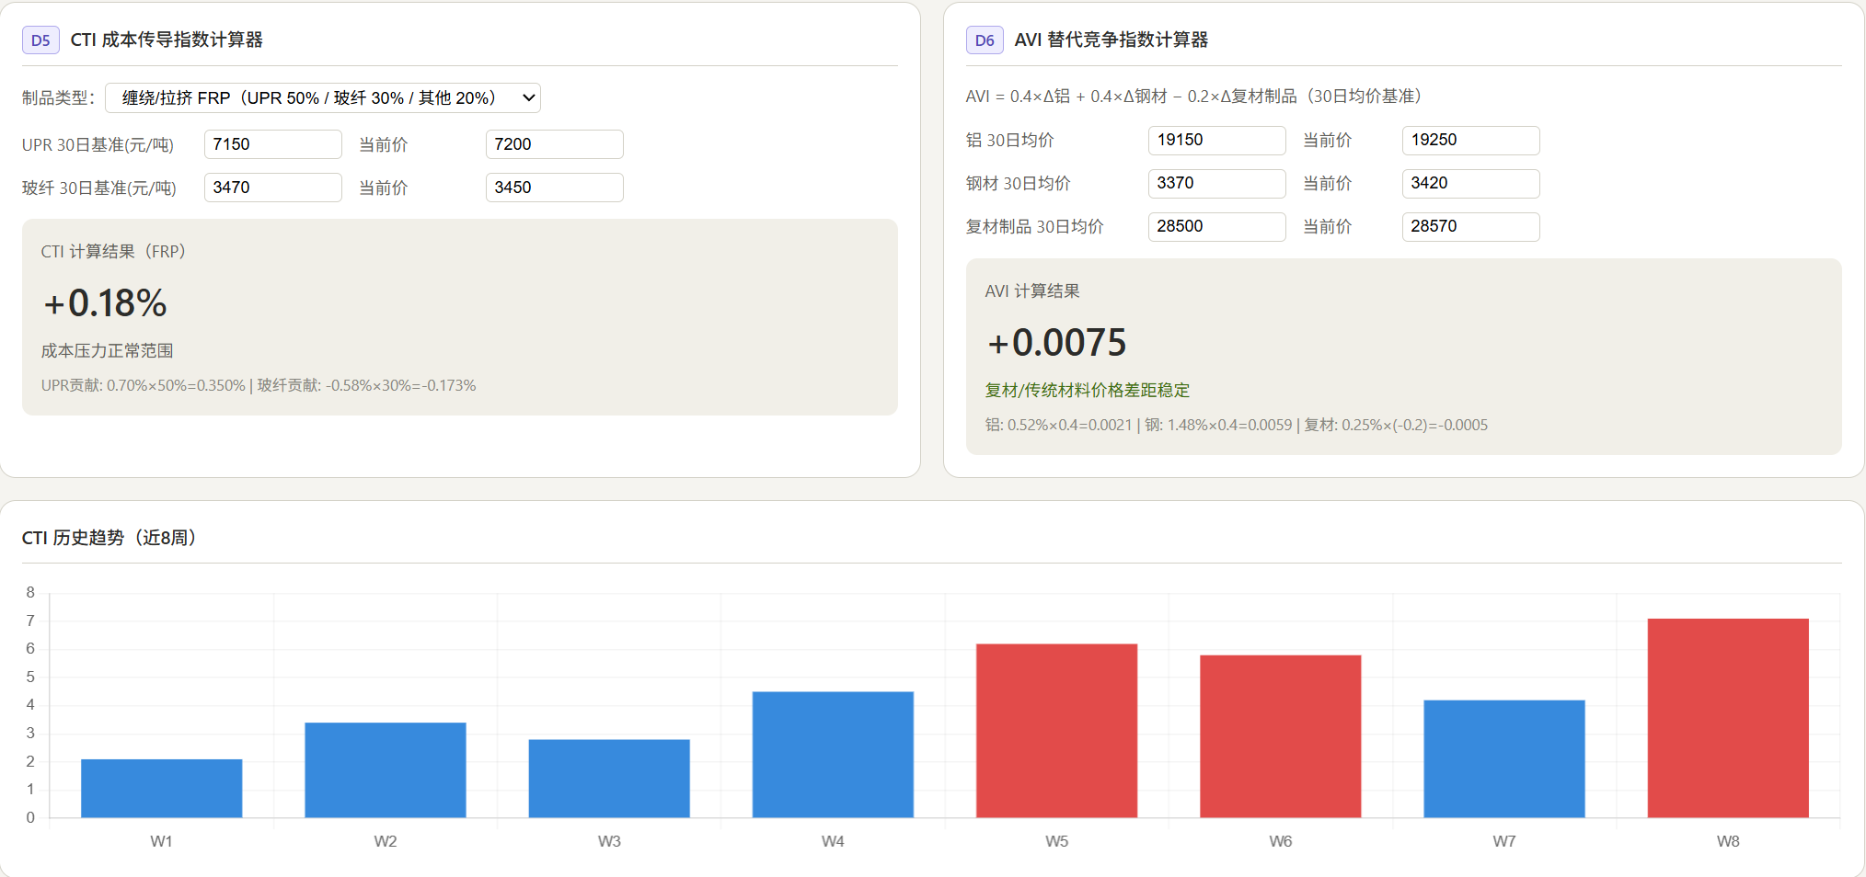Open the 制品类型 product type dropdown
This screenshot has height=877, width=1866.
click(x=323, y=97)
